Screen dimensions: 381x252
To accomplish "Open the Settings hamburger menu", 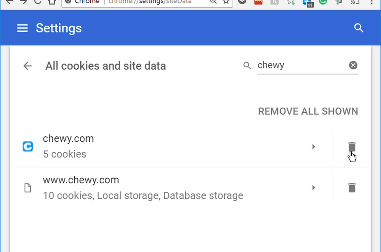I will click(x=22, y=28).
